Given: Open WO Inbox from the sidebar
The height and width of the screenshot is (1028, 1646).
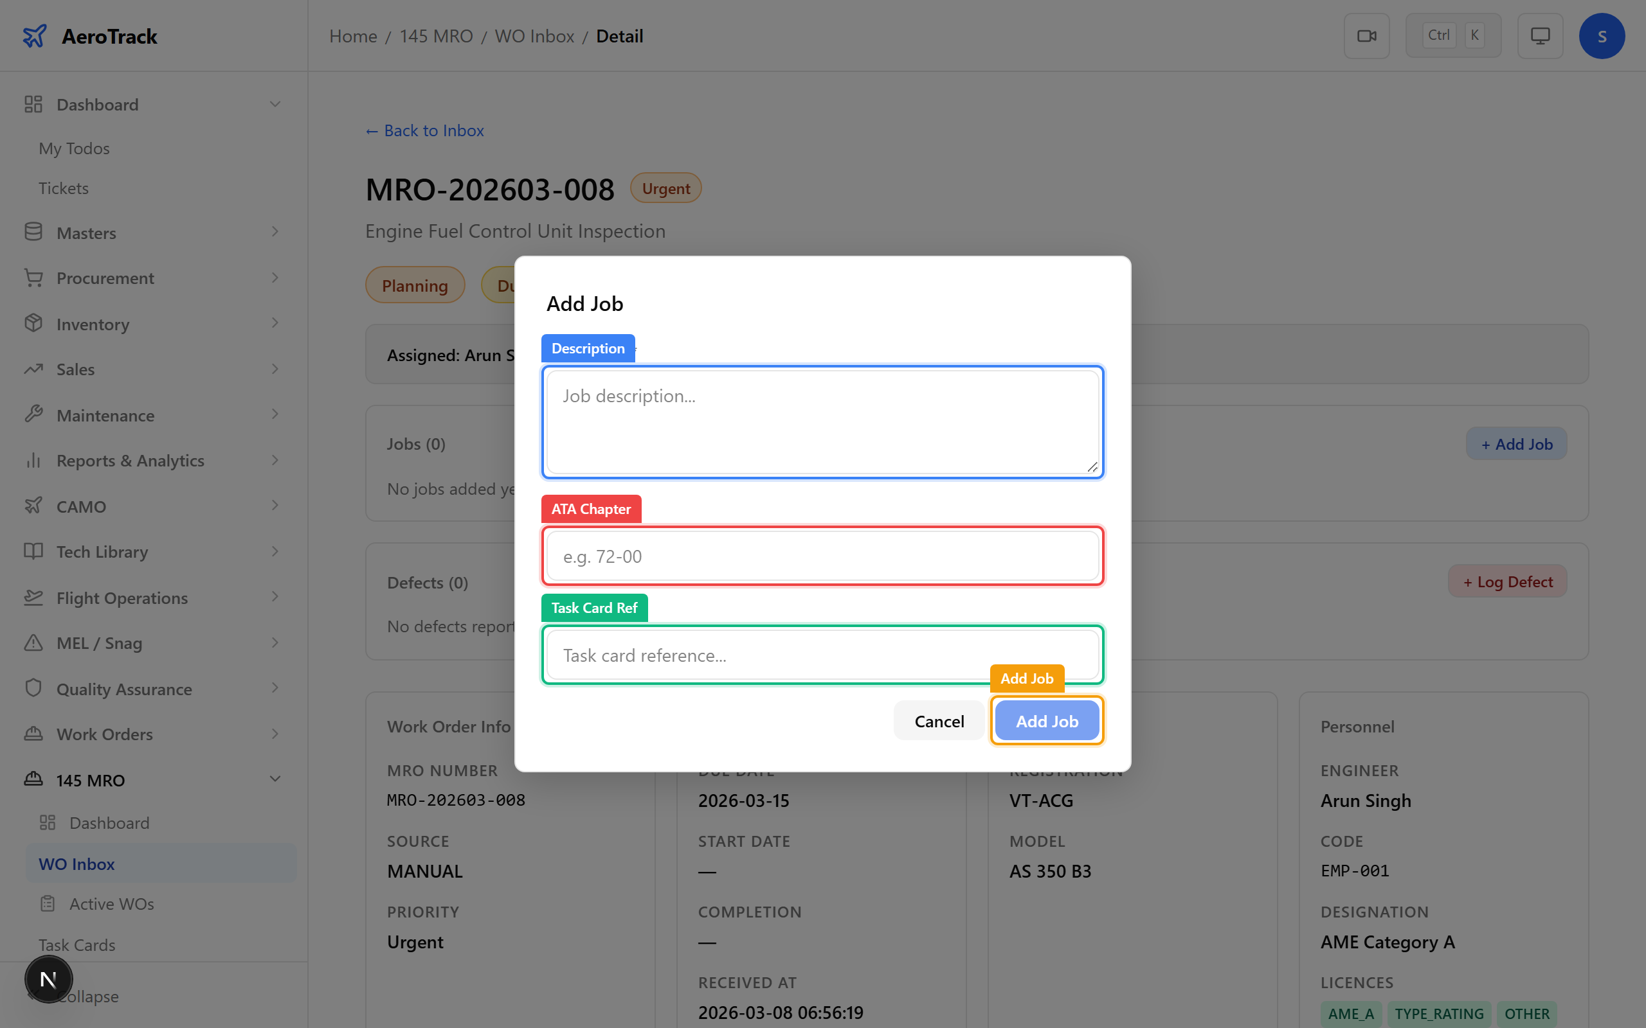Looking at the screenshot, I should (77, 864).
